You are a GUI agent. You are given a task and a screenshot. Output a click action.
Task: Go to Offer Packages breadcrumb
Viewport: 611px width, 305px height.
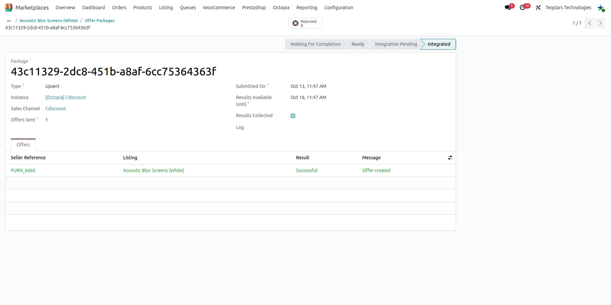100,21
